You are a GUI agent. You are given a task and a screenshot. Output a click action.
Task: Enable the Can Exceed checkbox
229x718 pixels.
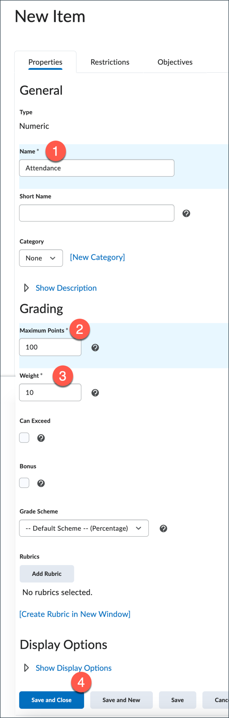pyautogui.click(x=24, y=437)
